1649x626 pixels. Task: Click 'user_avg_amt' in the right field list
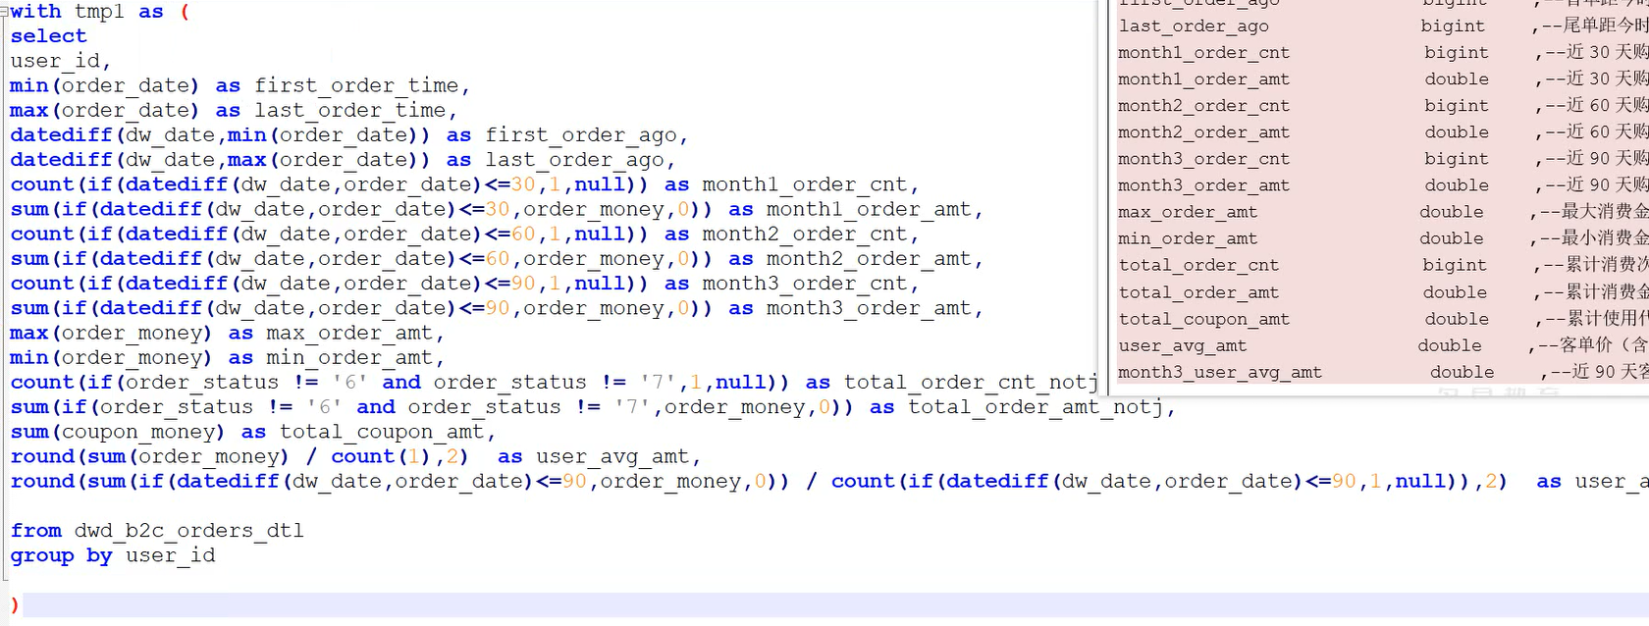[1183, 345]
